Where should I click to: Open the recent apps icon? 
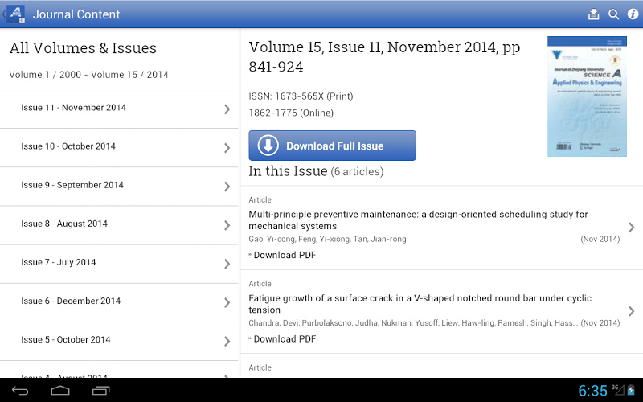[101, 391]
